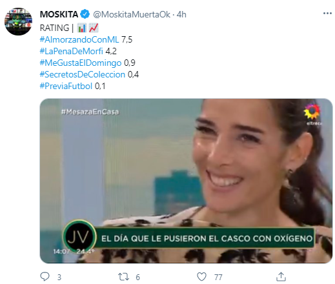This screenshot has height=284, width=335.
Task: Visit the @MoskitaMuertaOk handle
Action: (132, 14)
